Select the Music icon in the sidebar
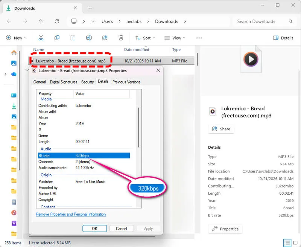 [14, 213]
